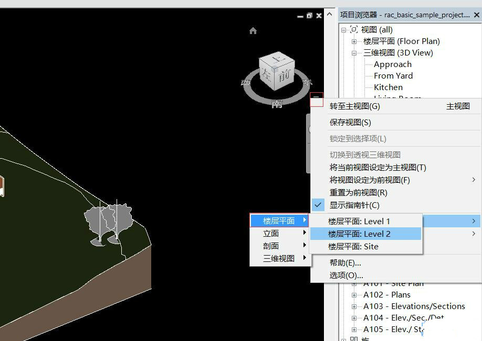Select 保存视图(S) in the context menu

(x=349, y=122)
